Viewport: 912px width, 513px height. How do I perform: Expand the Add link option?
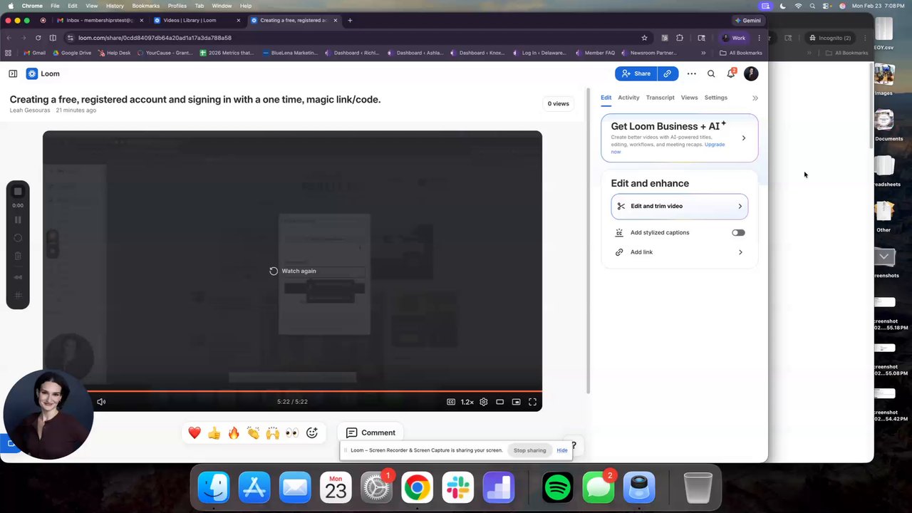pos(679,252)
